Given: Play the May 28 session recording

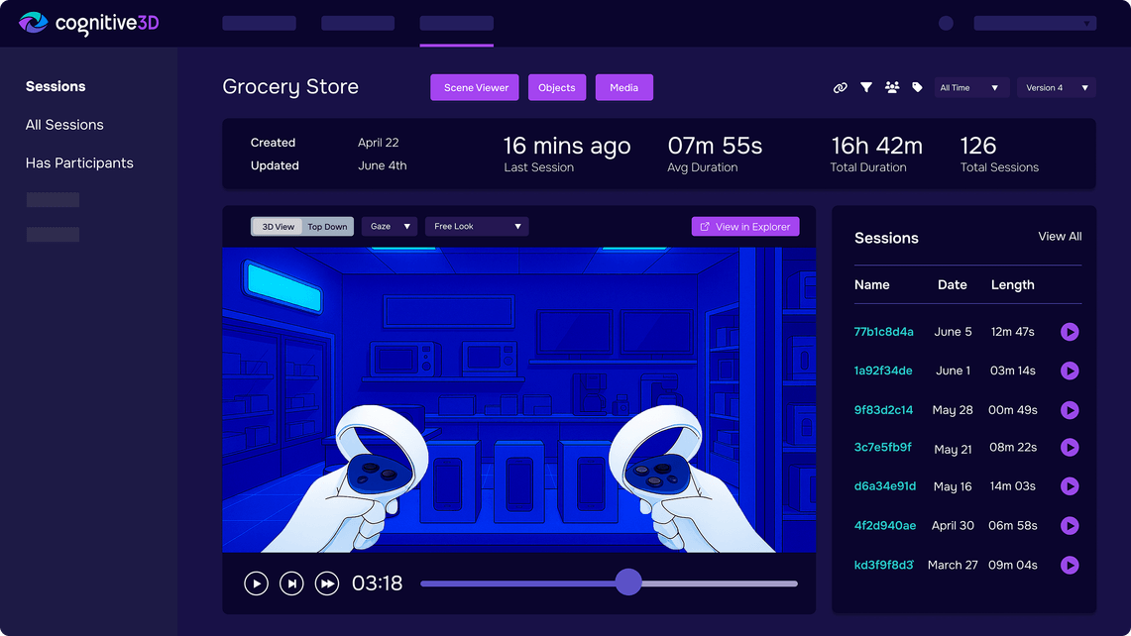Looking at the screenshot, I should point(1069,409).
